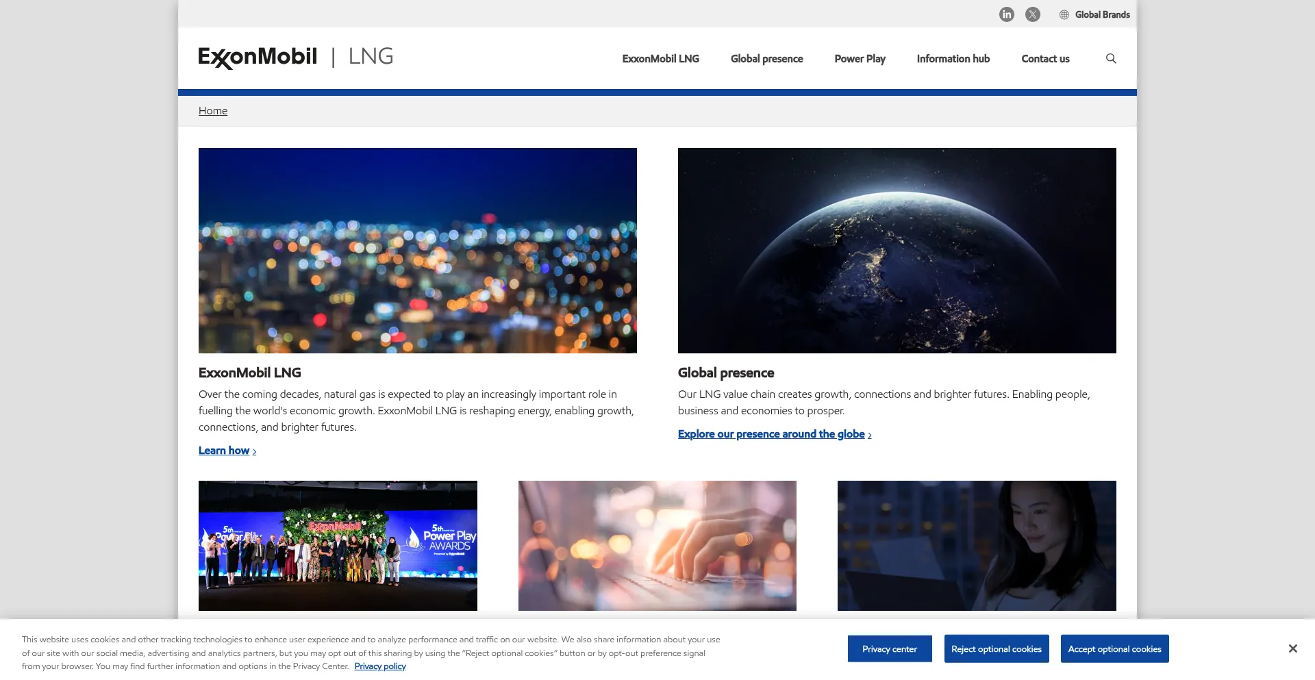Open the Privacy policy link
The height and width of the screenshot is (680, 1315).
coord(380,666)
